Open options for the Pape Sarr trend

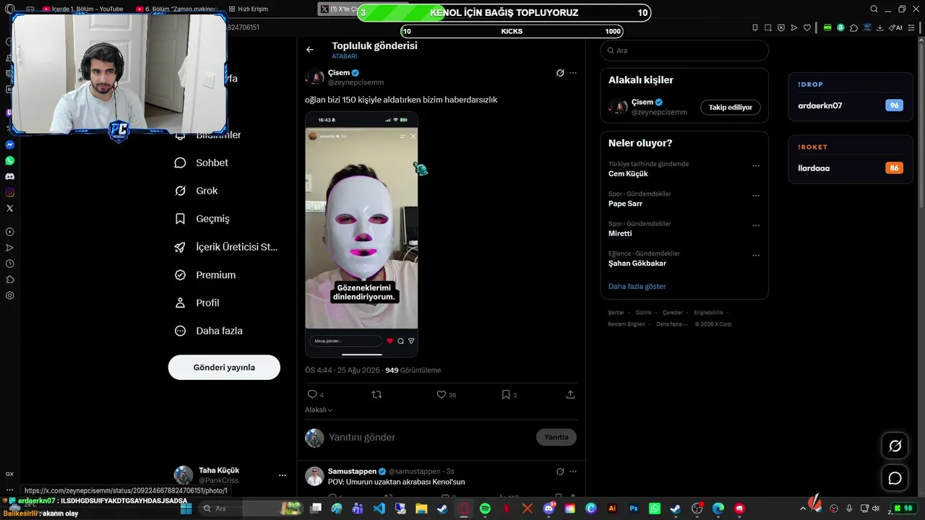[756, 196]
